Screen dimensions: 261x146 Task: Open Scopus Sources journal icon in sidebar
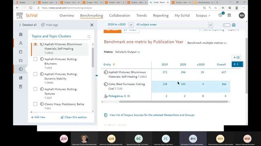click(21, 86)
